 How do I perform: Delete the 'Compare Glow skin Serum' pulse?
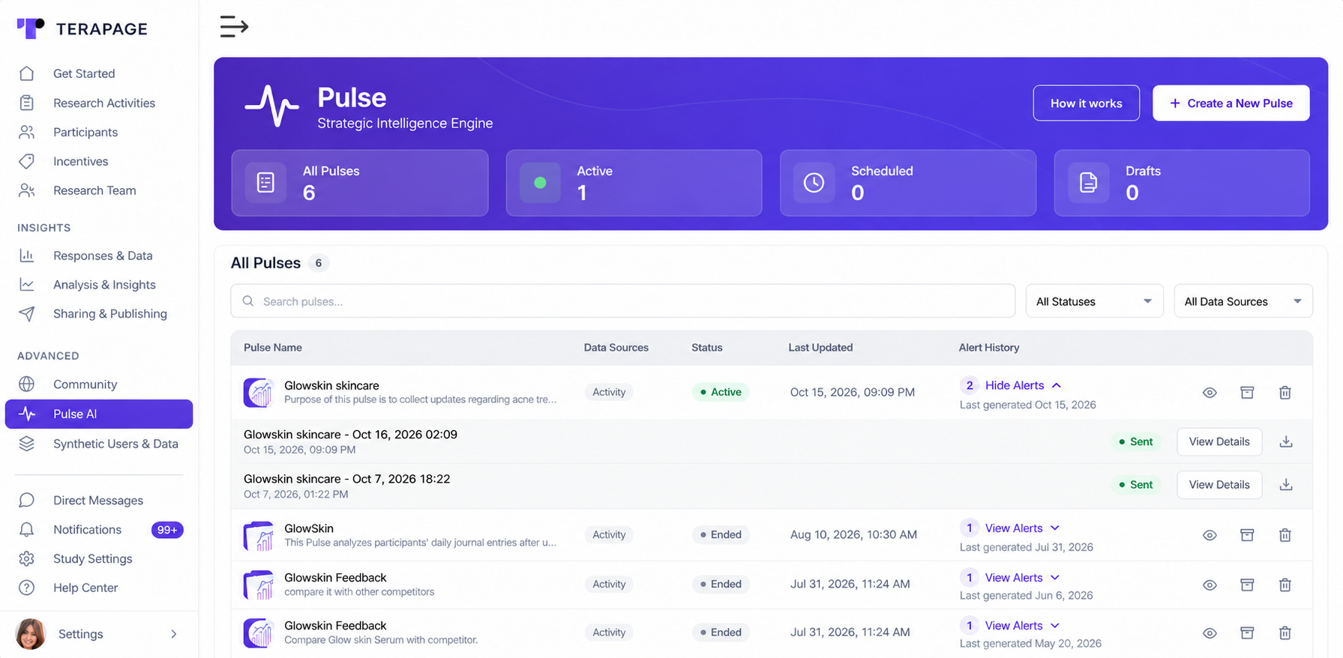[x=1285, y=633]
